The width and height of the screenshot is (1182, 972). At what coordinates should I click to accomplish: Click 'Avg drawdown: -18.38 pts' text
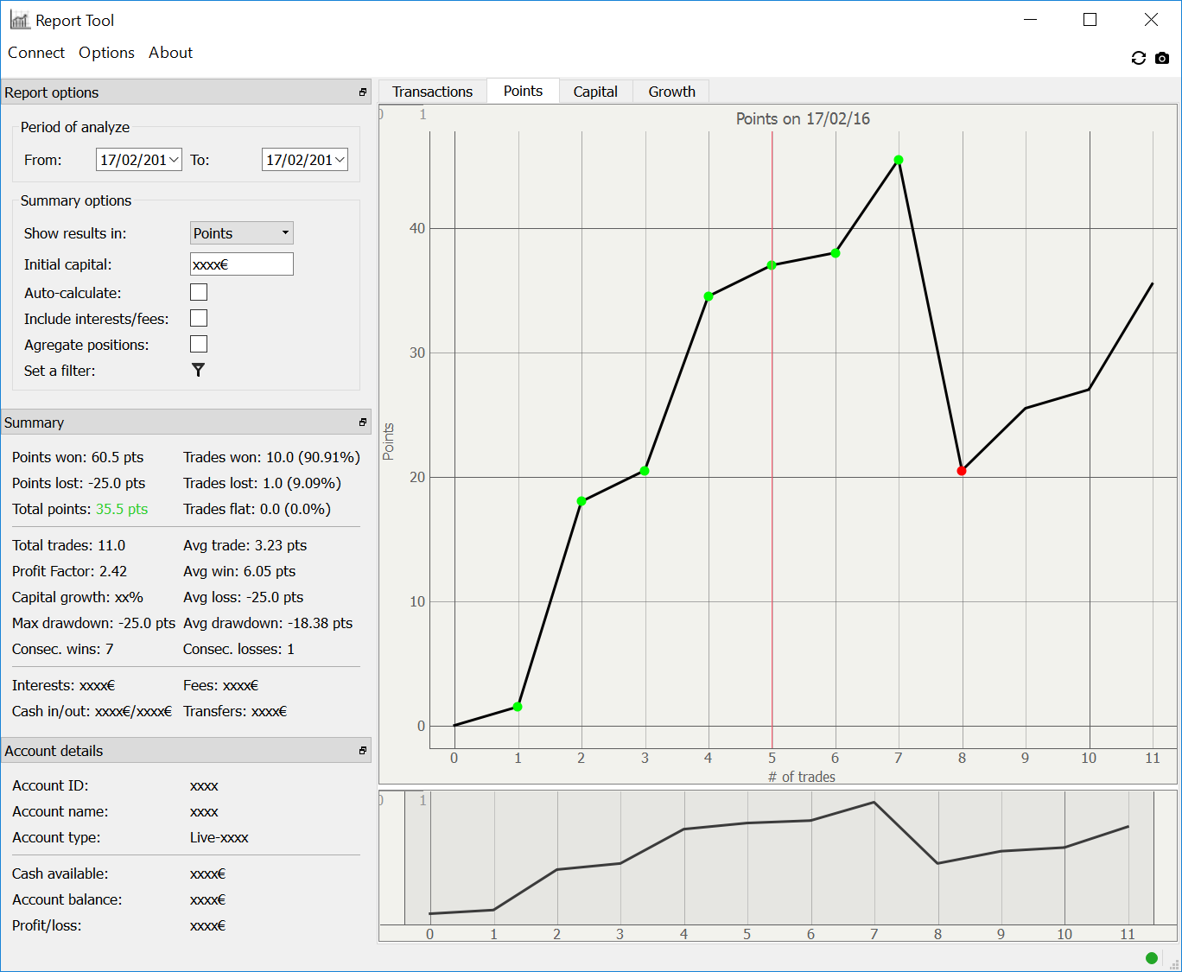[x=268, y=623]
